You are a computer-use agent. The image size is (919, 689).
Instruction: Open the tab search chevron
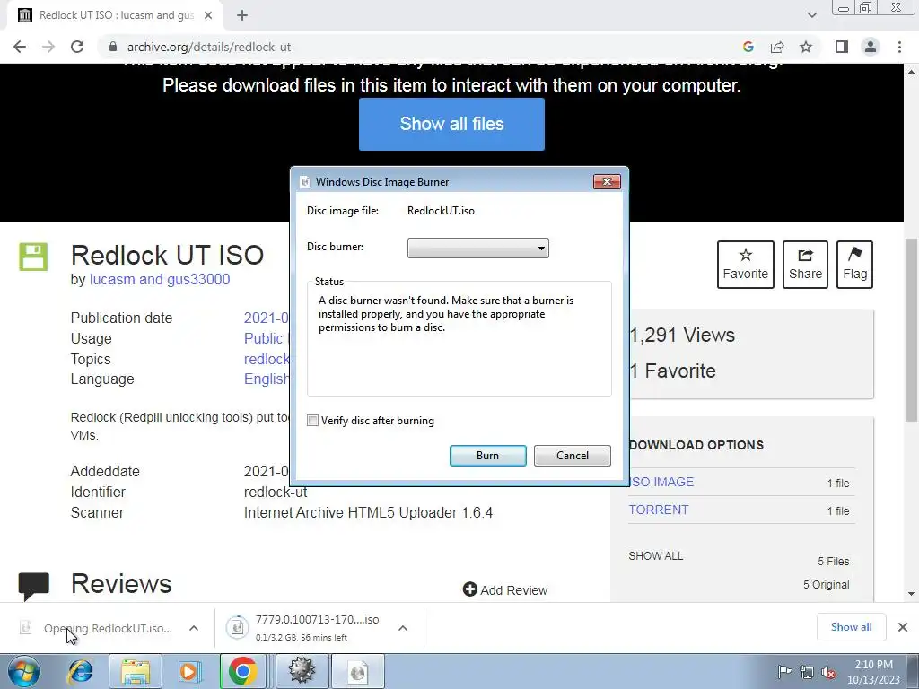(811, 15)
